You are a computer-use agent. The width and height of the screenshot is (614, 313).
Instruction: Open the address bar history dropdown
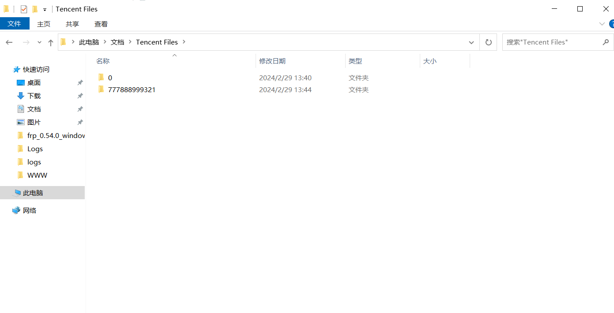471,42
